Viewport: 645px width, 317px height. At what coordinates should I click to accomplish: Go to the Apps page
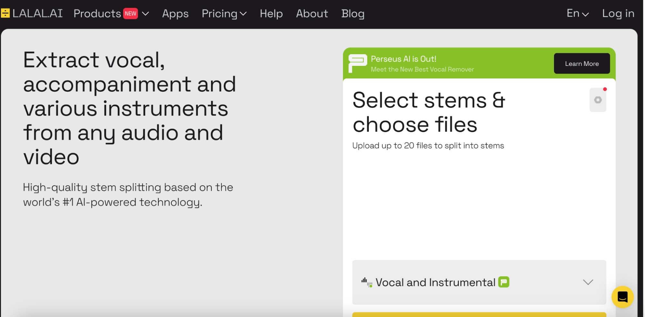pyautogui.click(x=175, y=14)
